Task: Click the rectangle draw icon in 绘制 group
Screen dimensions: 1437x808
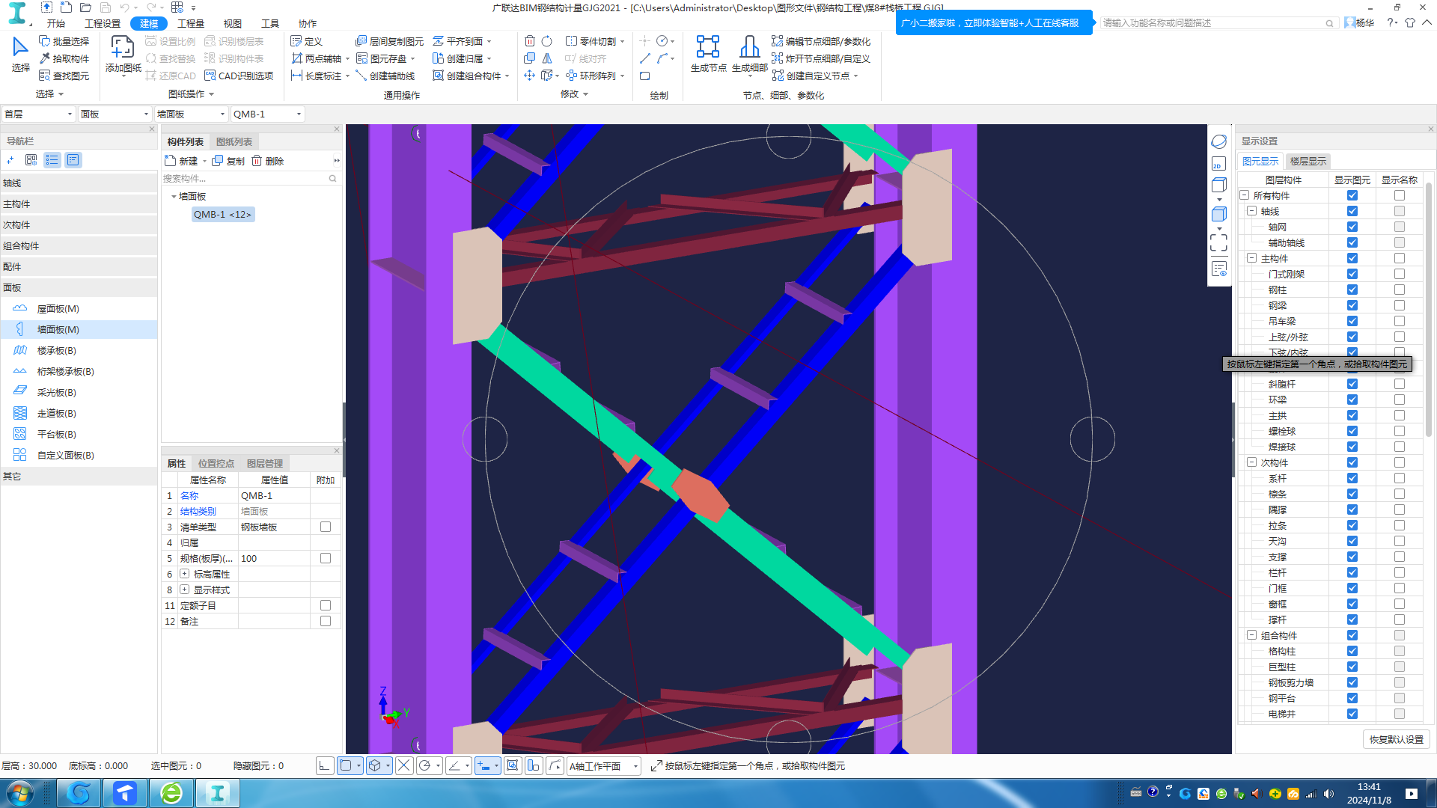Action: coord(645,76)
